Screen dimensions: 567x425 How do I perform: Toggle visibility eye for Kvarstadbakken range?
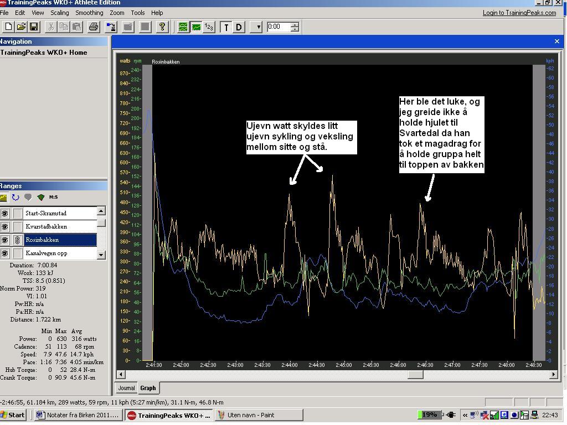coord(4,226)
